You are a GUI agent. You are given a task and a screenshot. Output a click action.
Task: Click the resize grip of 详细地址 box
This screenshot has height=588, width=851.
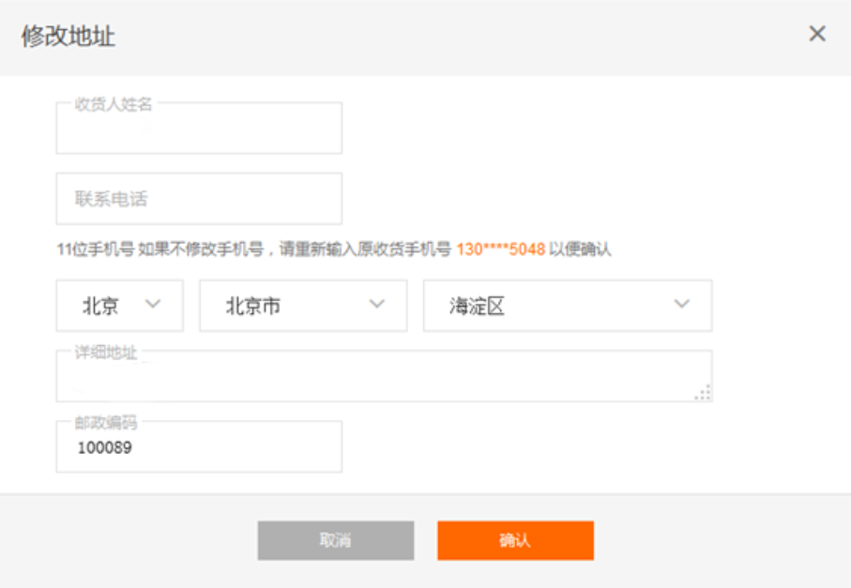(703, 393)
